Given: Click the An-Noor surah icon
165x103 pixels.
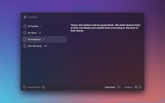Looking at the screenshot, I should click(x=25, y=33).
